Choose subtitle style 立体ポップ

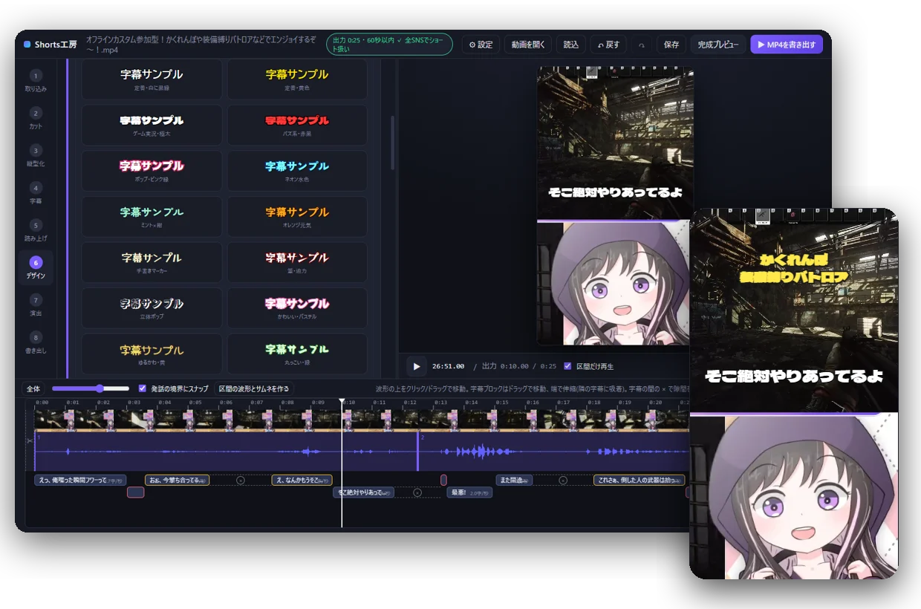[x=152, y=309]
